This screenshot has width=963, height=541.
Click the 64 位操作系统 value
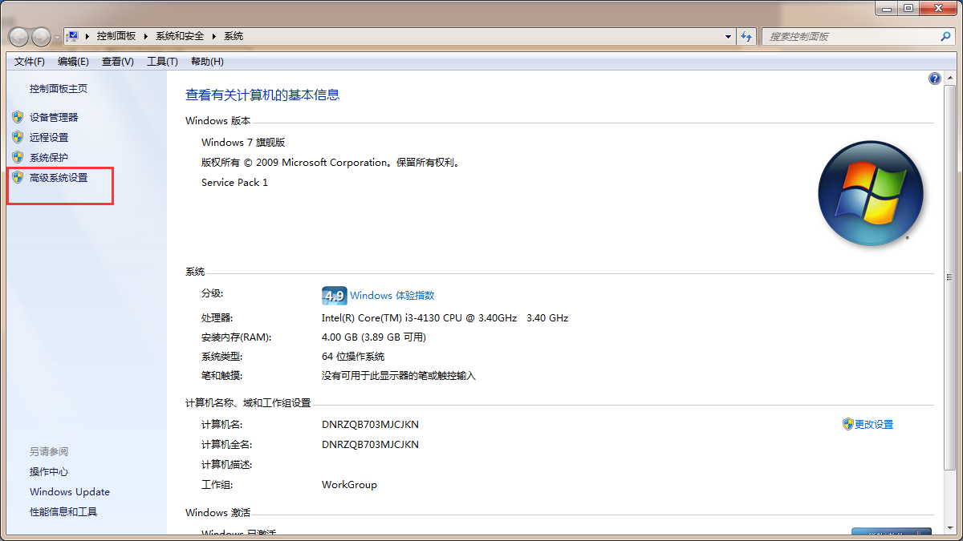point(353,357)
